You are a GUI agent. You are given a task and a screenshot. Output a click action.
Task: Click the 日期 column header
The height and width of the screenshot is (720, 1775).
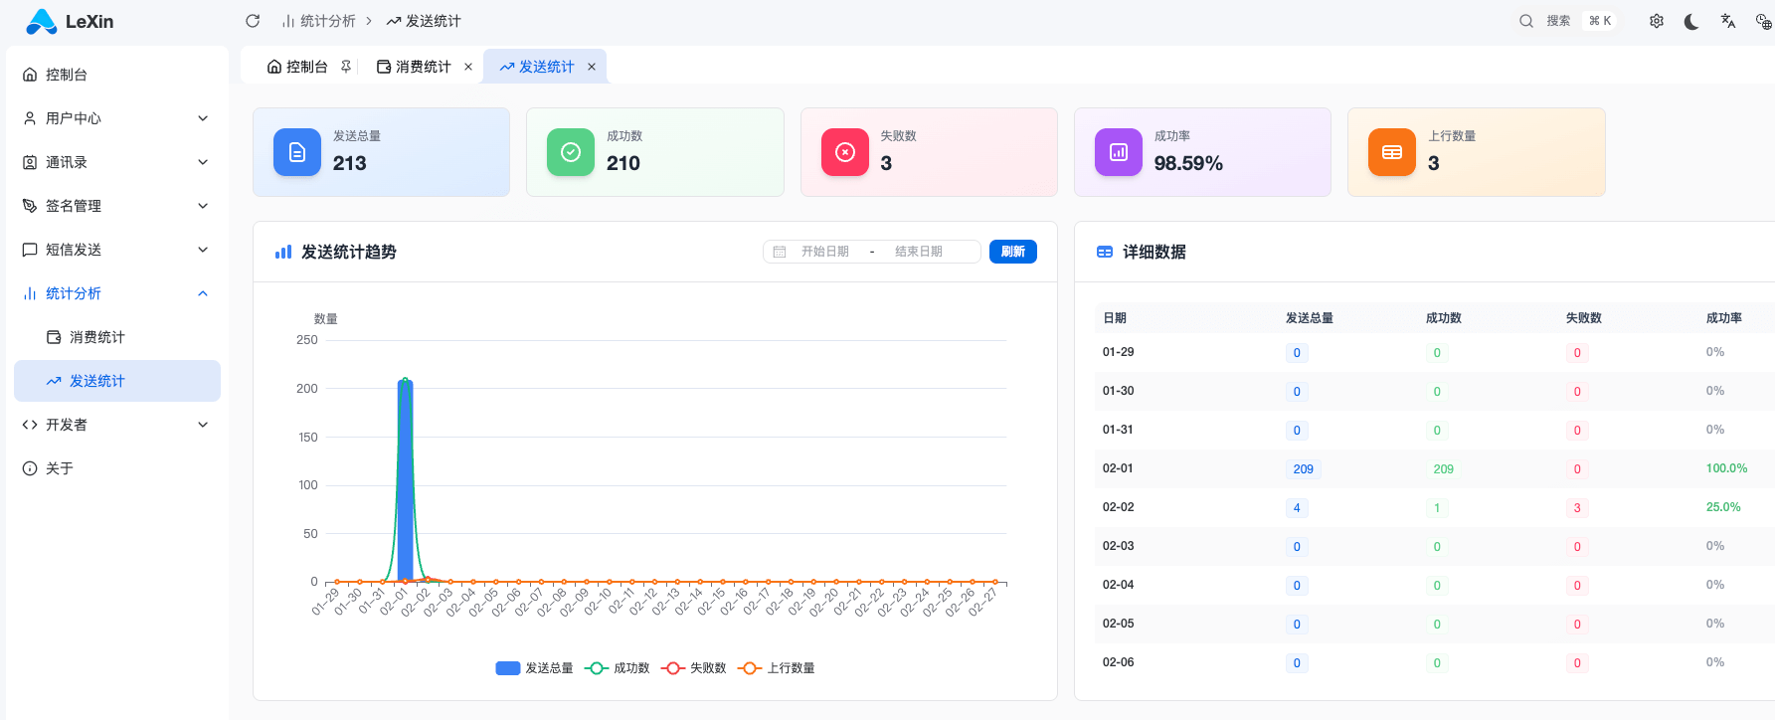1115,318
